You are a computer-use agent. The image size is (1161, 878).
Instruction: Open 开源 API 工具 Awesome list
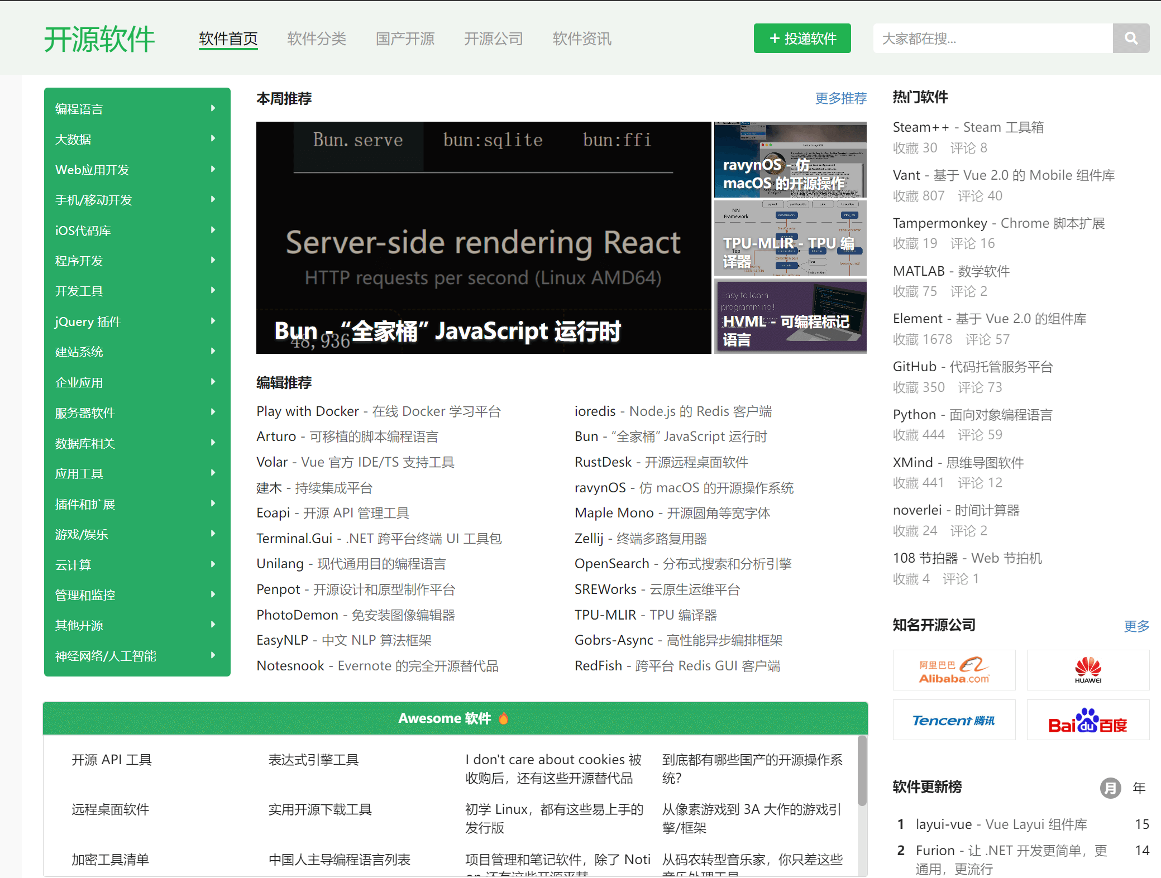(112, 760)
